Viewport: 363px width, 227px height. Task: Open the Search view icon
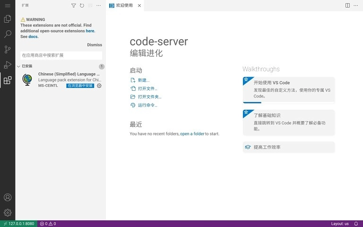point(8,34)
